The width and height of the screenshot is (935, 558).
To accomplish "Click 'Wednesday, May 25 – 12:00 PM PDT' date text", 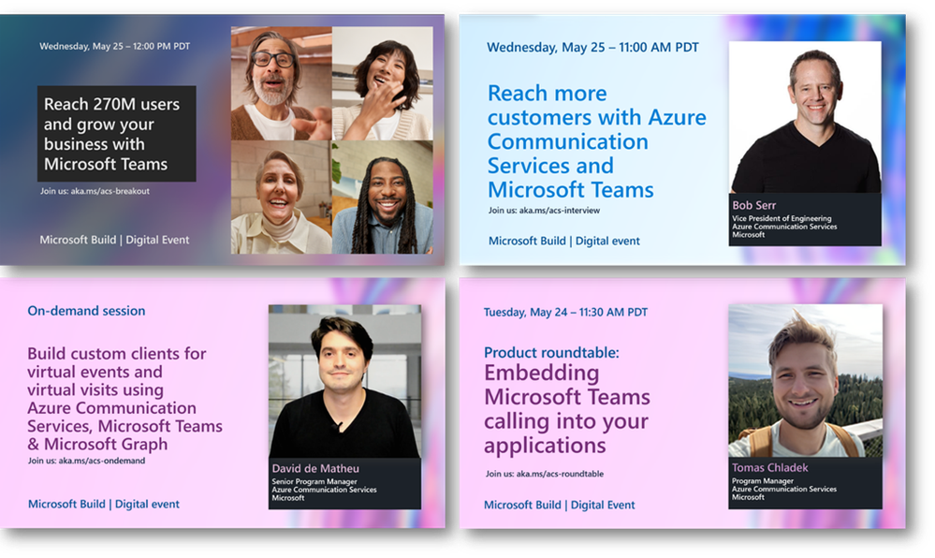I will point(115,46).
